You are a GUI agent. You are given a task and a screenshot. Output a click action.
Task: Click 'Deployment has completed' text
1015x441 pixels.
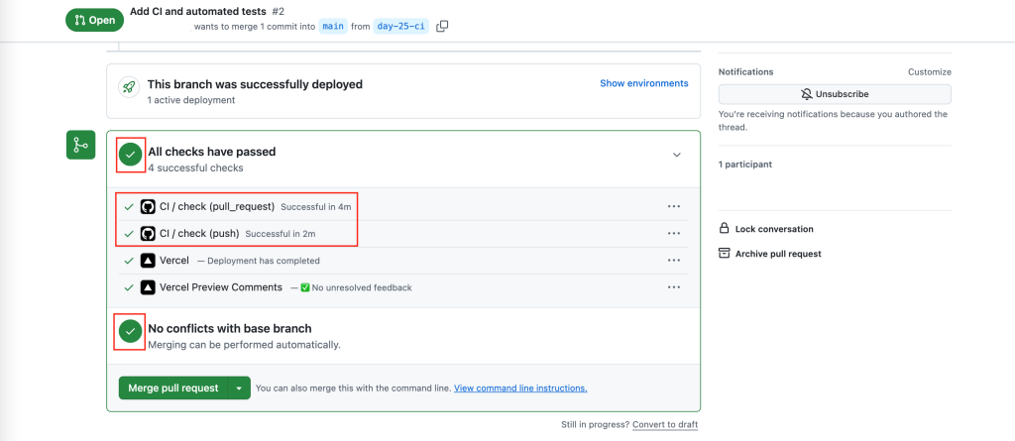[x=264, y=261]
